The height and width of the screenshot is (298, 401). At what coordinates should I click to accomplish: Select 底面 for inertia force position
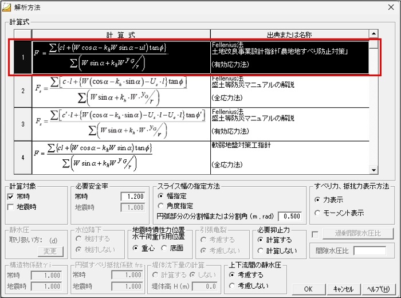point(164,248)
